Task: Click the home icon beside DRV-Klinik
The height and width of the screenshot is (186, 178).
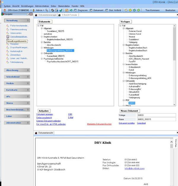Action: 5,10
